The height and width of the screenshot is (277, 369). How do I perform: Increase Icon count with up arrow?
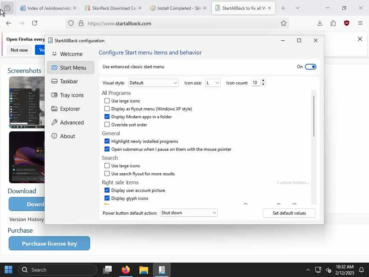[x=263, y=80]
